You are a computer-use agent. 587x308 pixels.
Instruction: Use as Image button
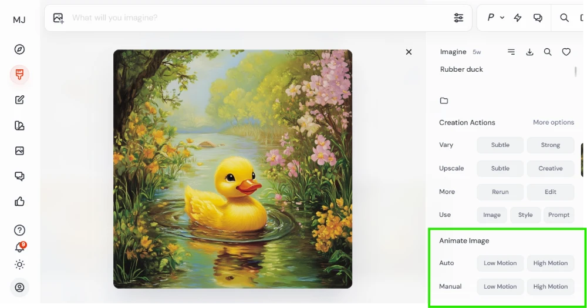tap(492, 215)
